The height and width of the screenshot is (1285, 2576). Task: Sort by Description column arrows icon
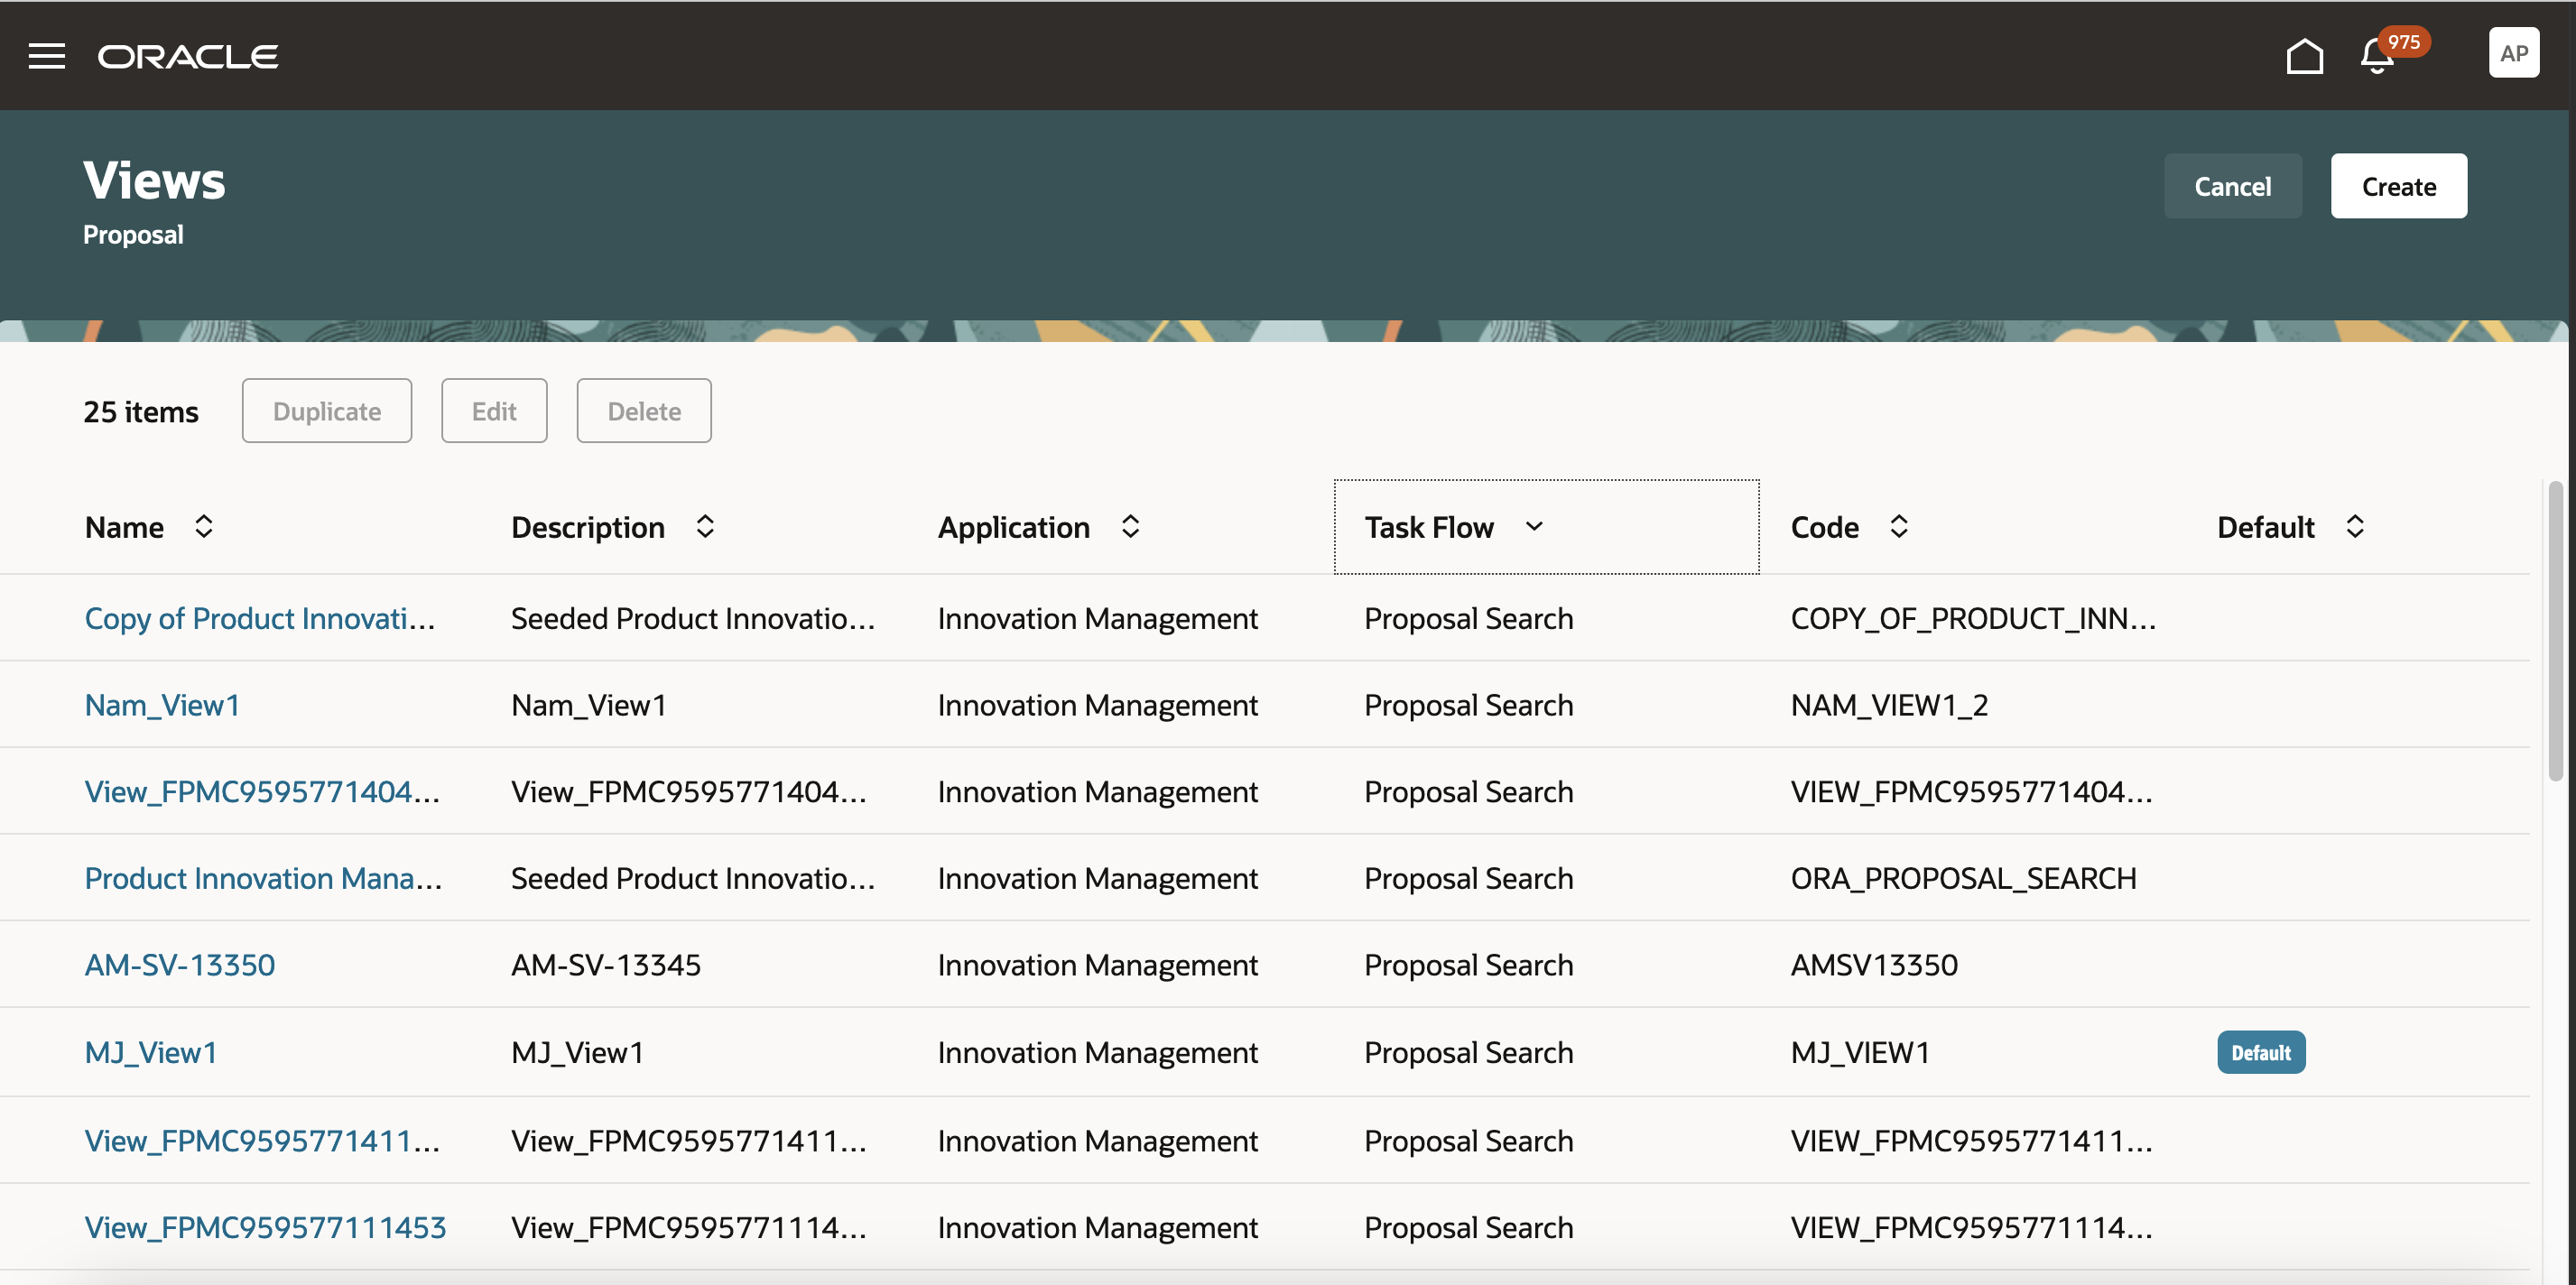coord(705,527)
